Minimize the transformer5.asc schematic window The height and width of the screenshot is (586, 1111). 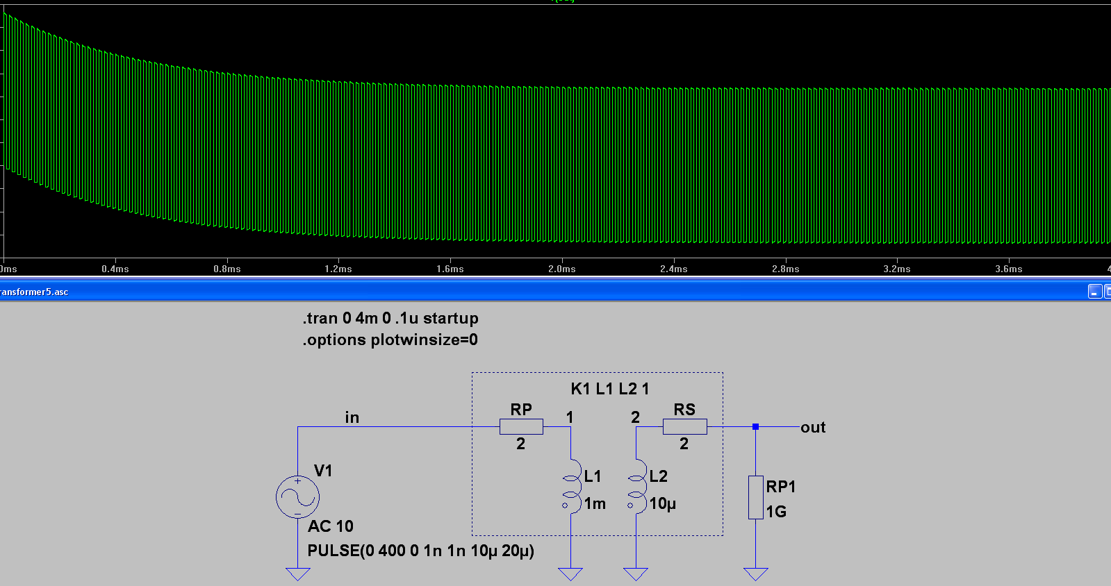[1094, 292]
